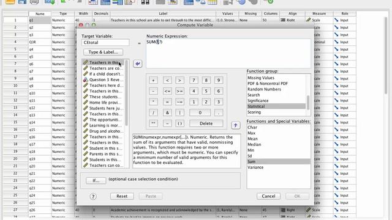
Task: Click the 3 key on the keypad
Action: pyautogui.click(x=219, y=102)
